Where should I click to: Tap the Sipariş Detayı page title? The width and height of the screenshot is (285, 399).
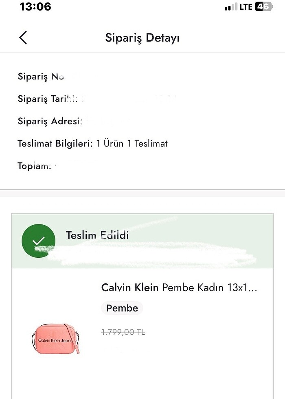click(x=142, y=38)
